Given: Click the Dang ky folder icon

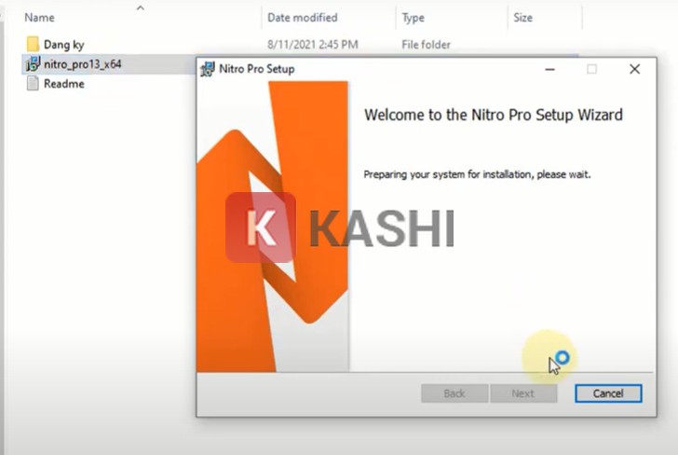Looking at the screenshot, I should 33,45.
